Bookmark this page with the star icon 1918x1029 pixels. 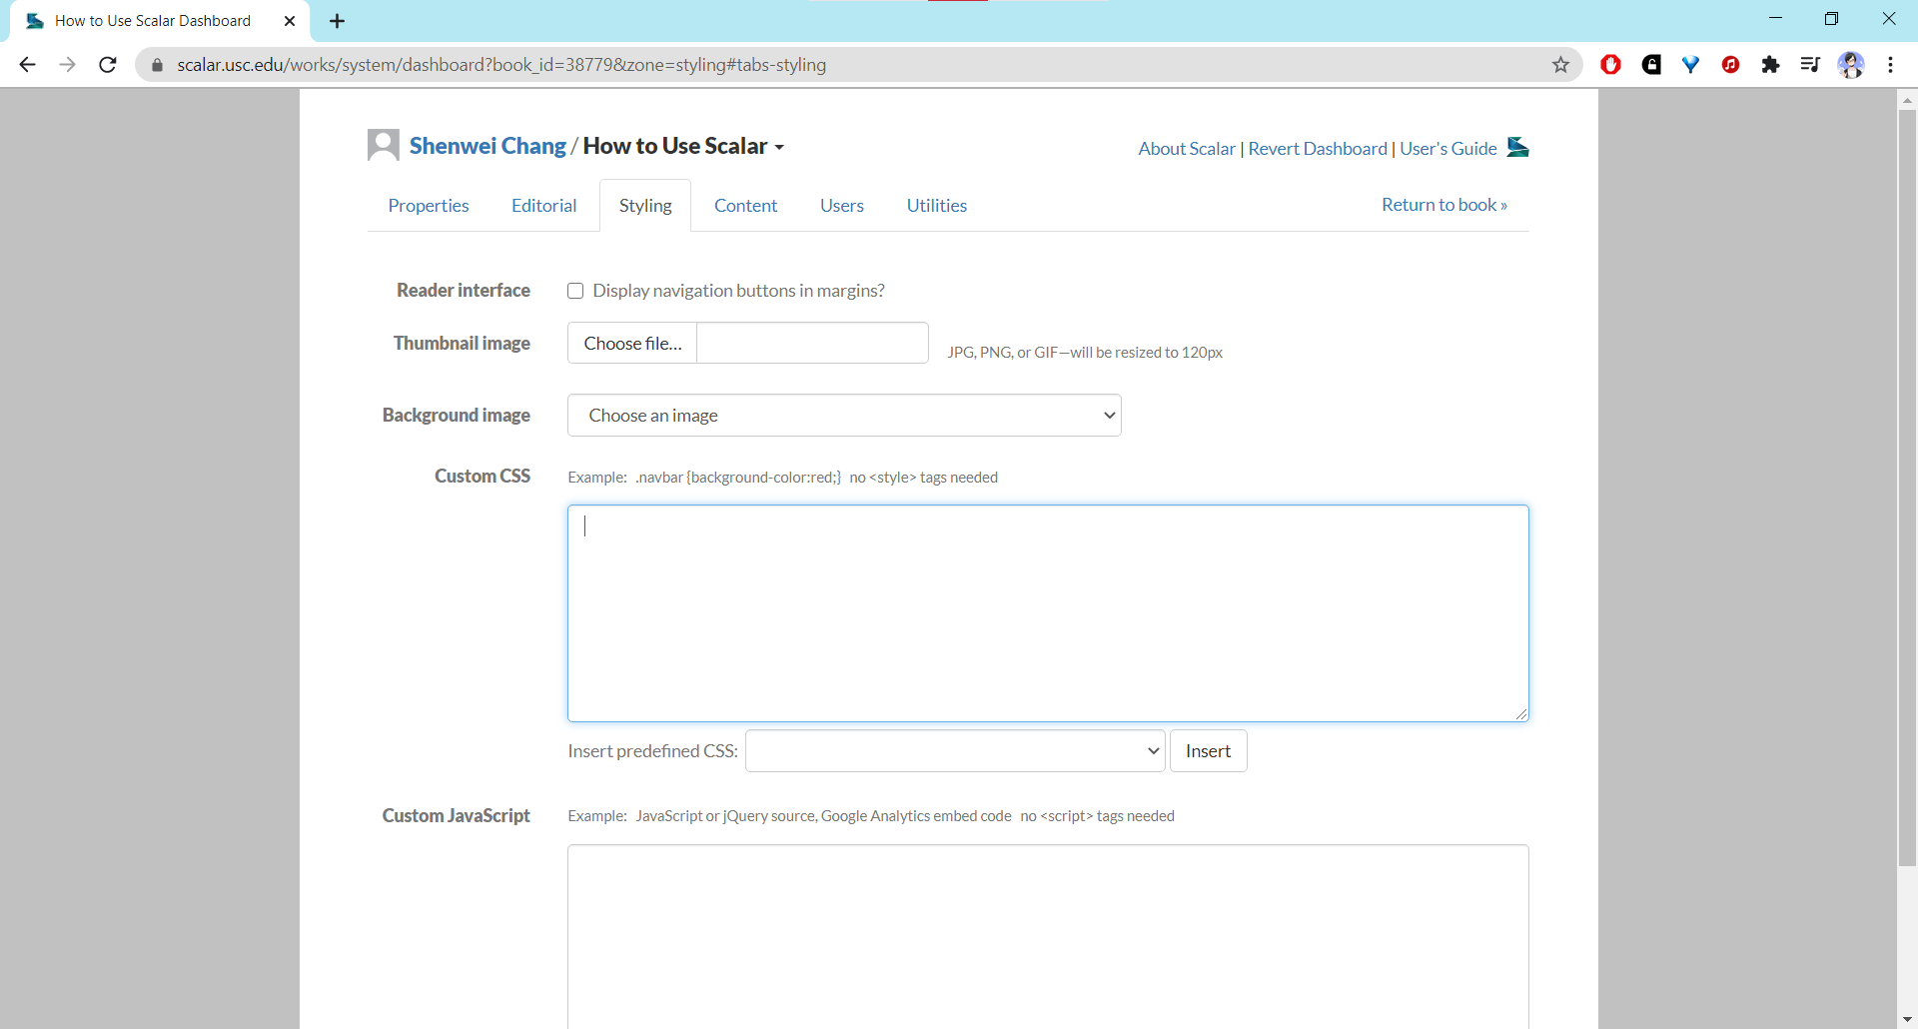(x=1560, y=65)
